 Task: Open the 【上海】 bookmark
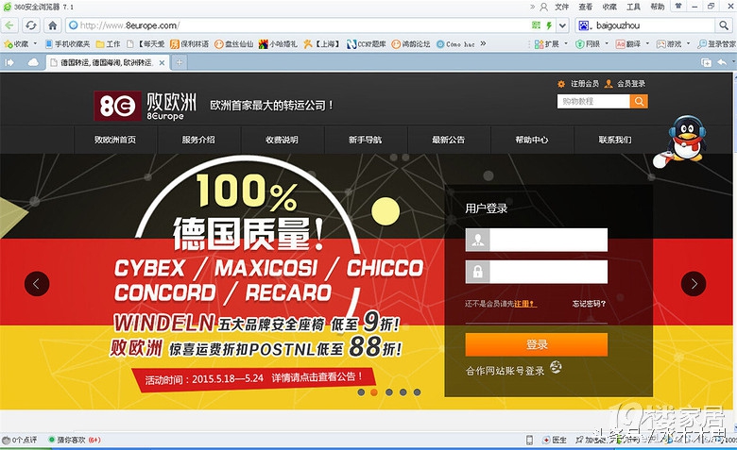[321, 44]
